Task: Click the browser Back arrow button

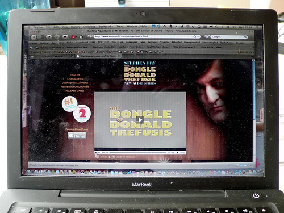Action: click(x=34, y=37)
